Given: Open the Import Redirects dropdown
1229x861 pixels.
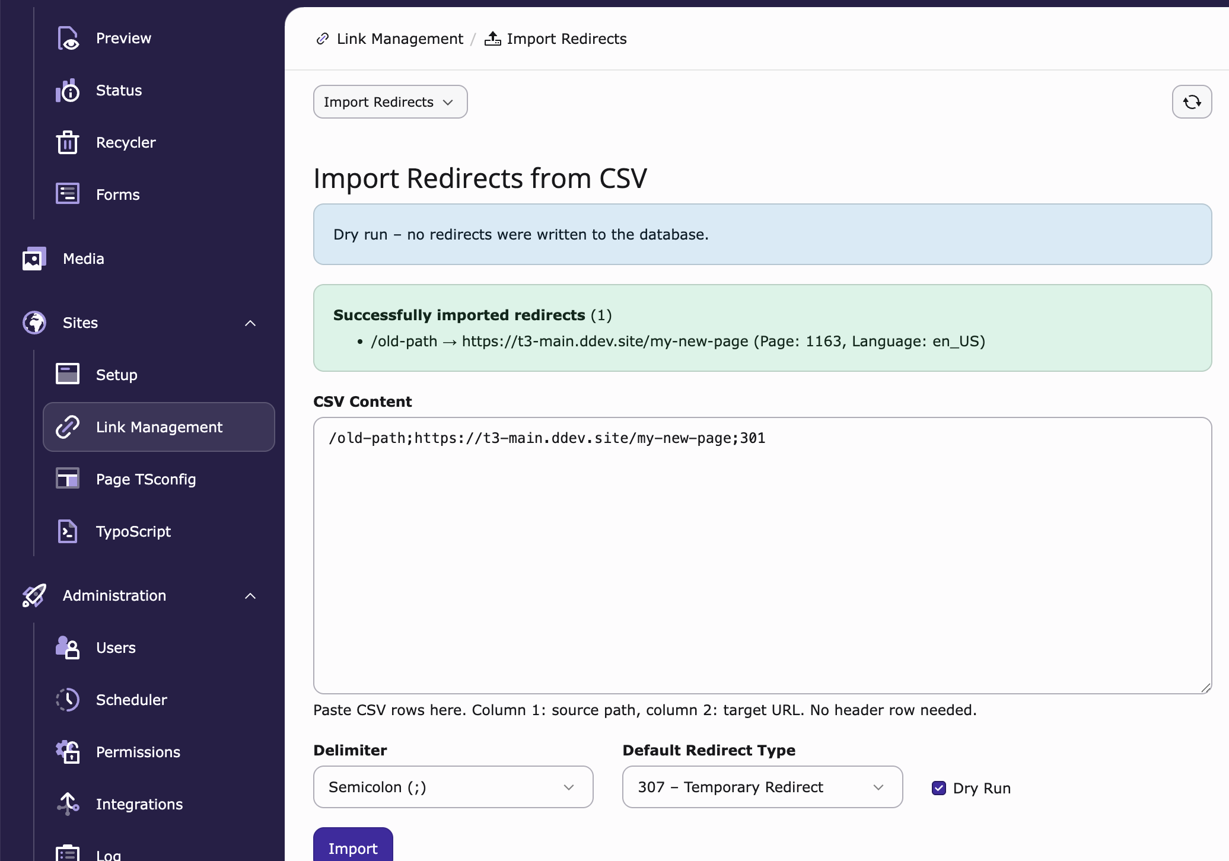Looking at the screenshot, I should pos(390,102).
